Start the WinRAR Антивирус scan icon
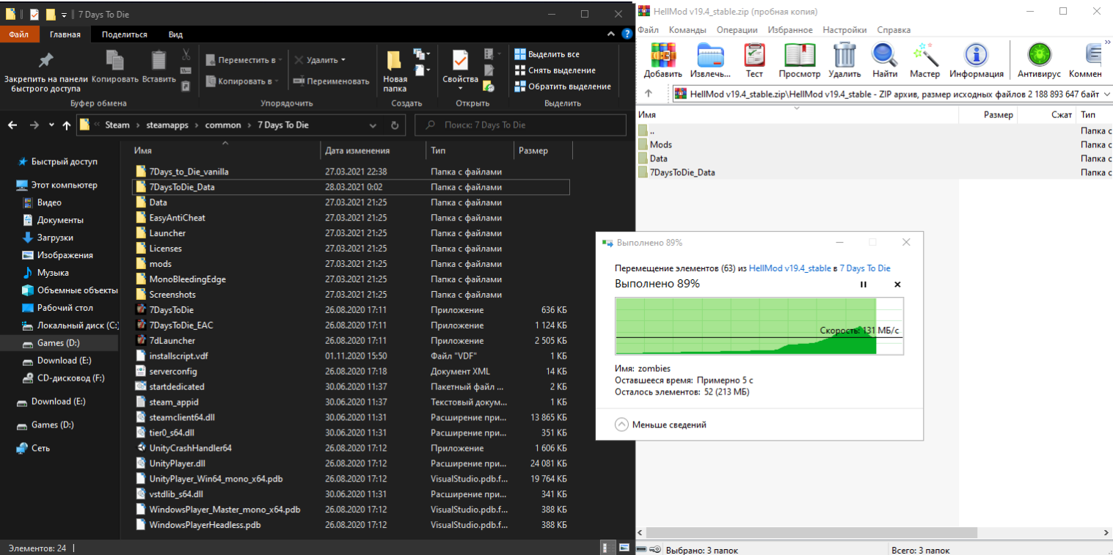This screenshot has height=555, width=1113. pyautogui.click(x=1039, y=56)
